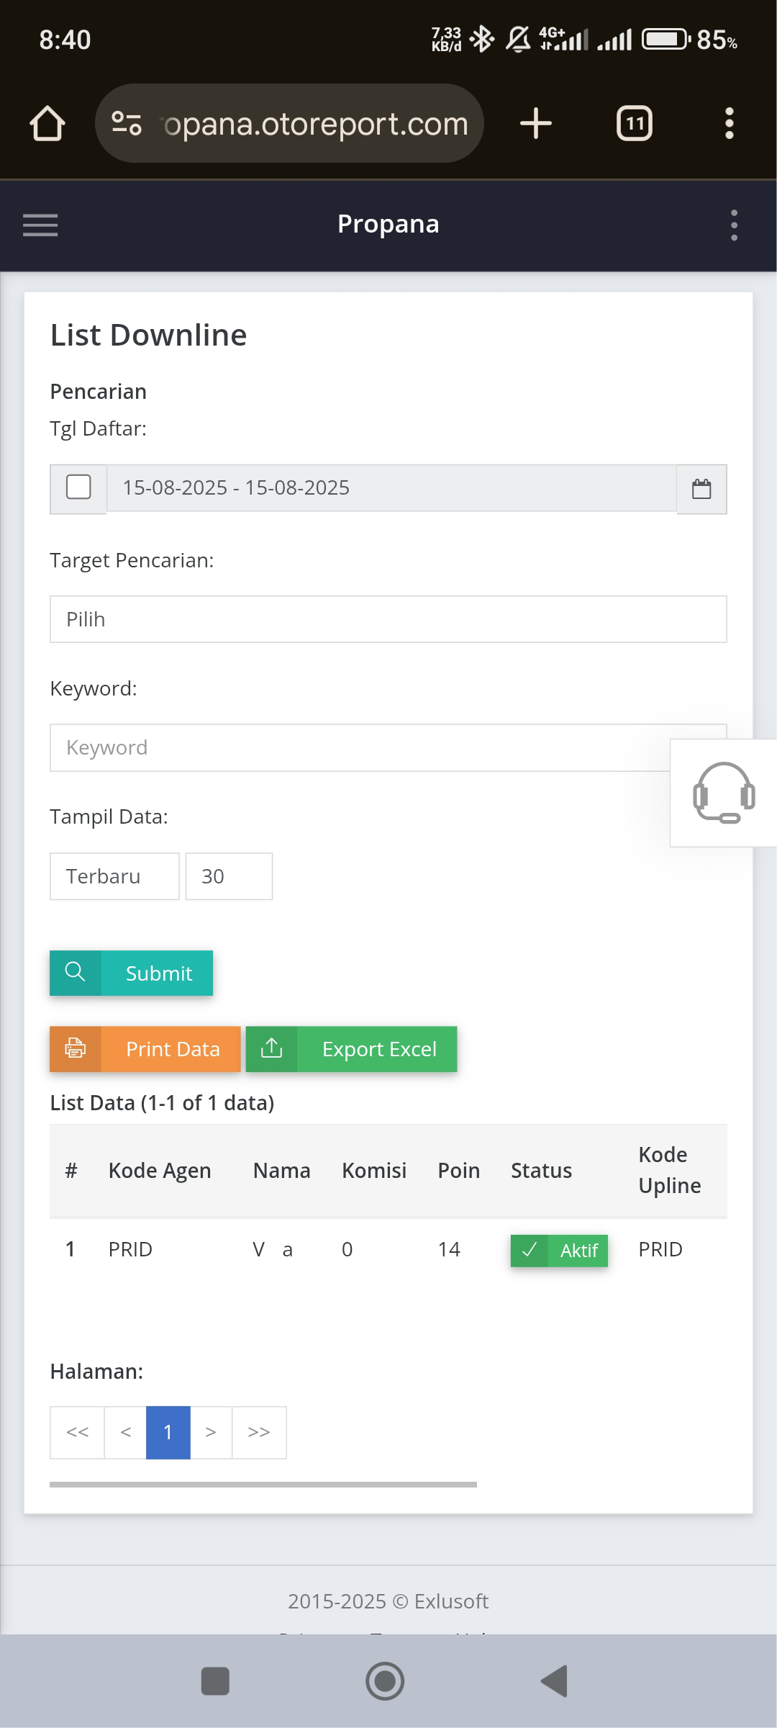View site settings icon in address bar
This screenshot has height=1728, width=777.
(x=127, y=123)
